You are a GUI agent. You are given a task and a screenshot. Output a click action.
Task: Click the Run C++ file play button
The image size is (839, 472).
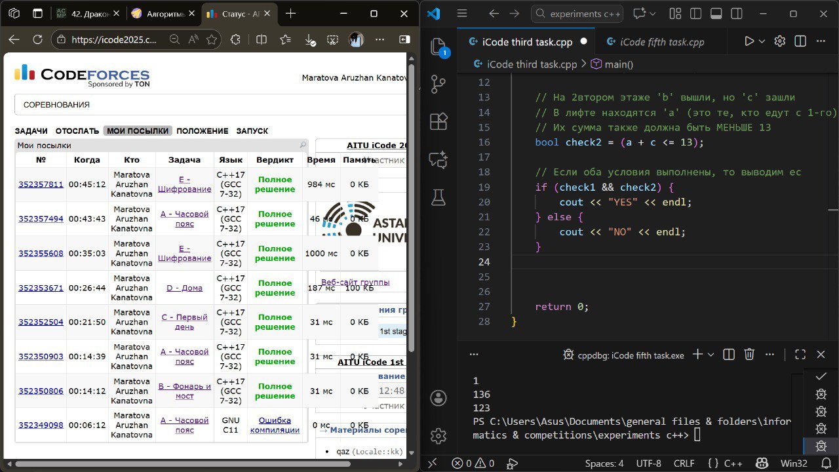749,41
